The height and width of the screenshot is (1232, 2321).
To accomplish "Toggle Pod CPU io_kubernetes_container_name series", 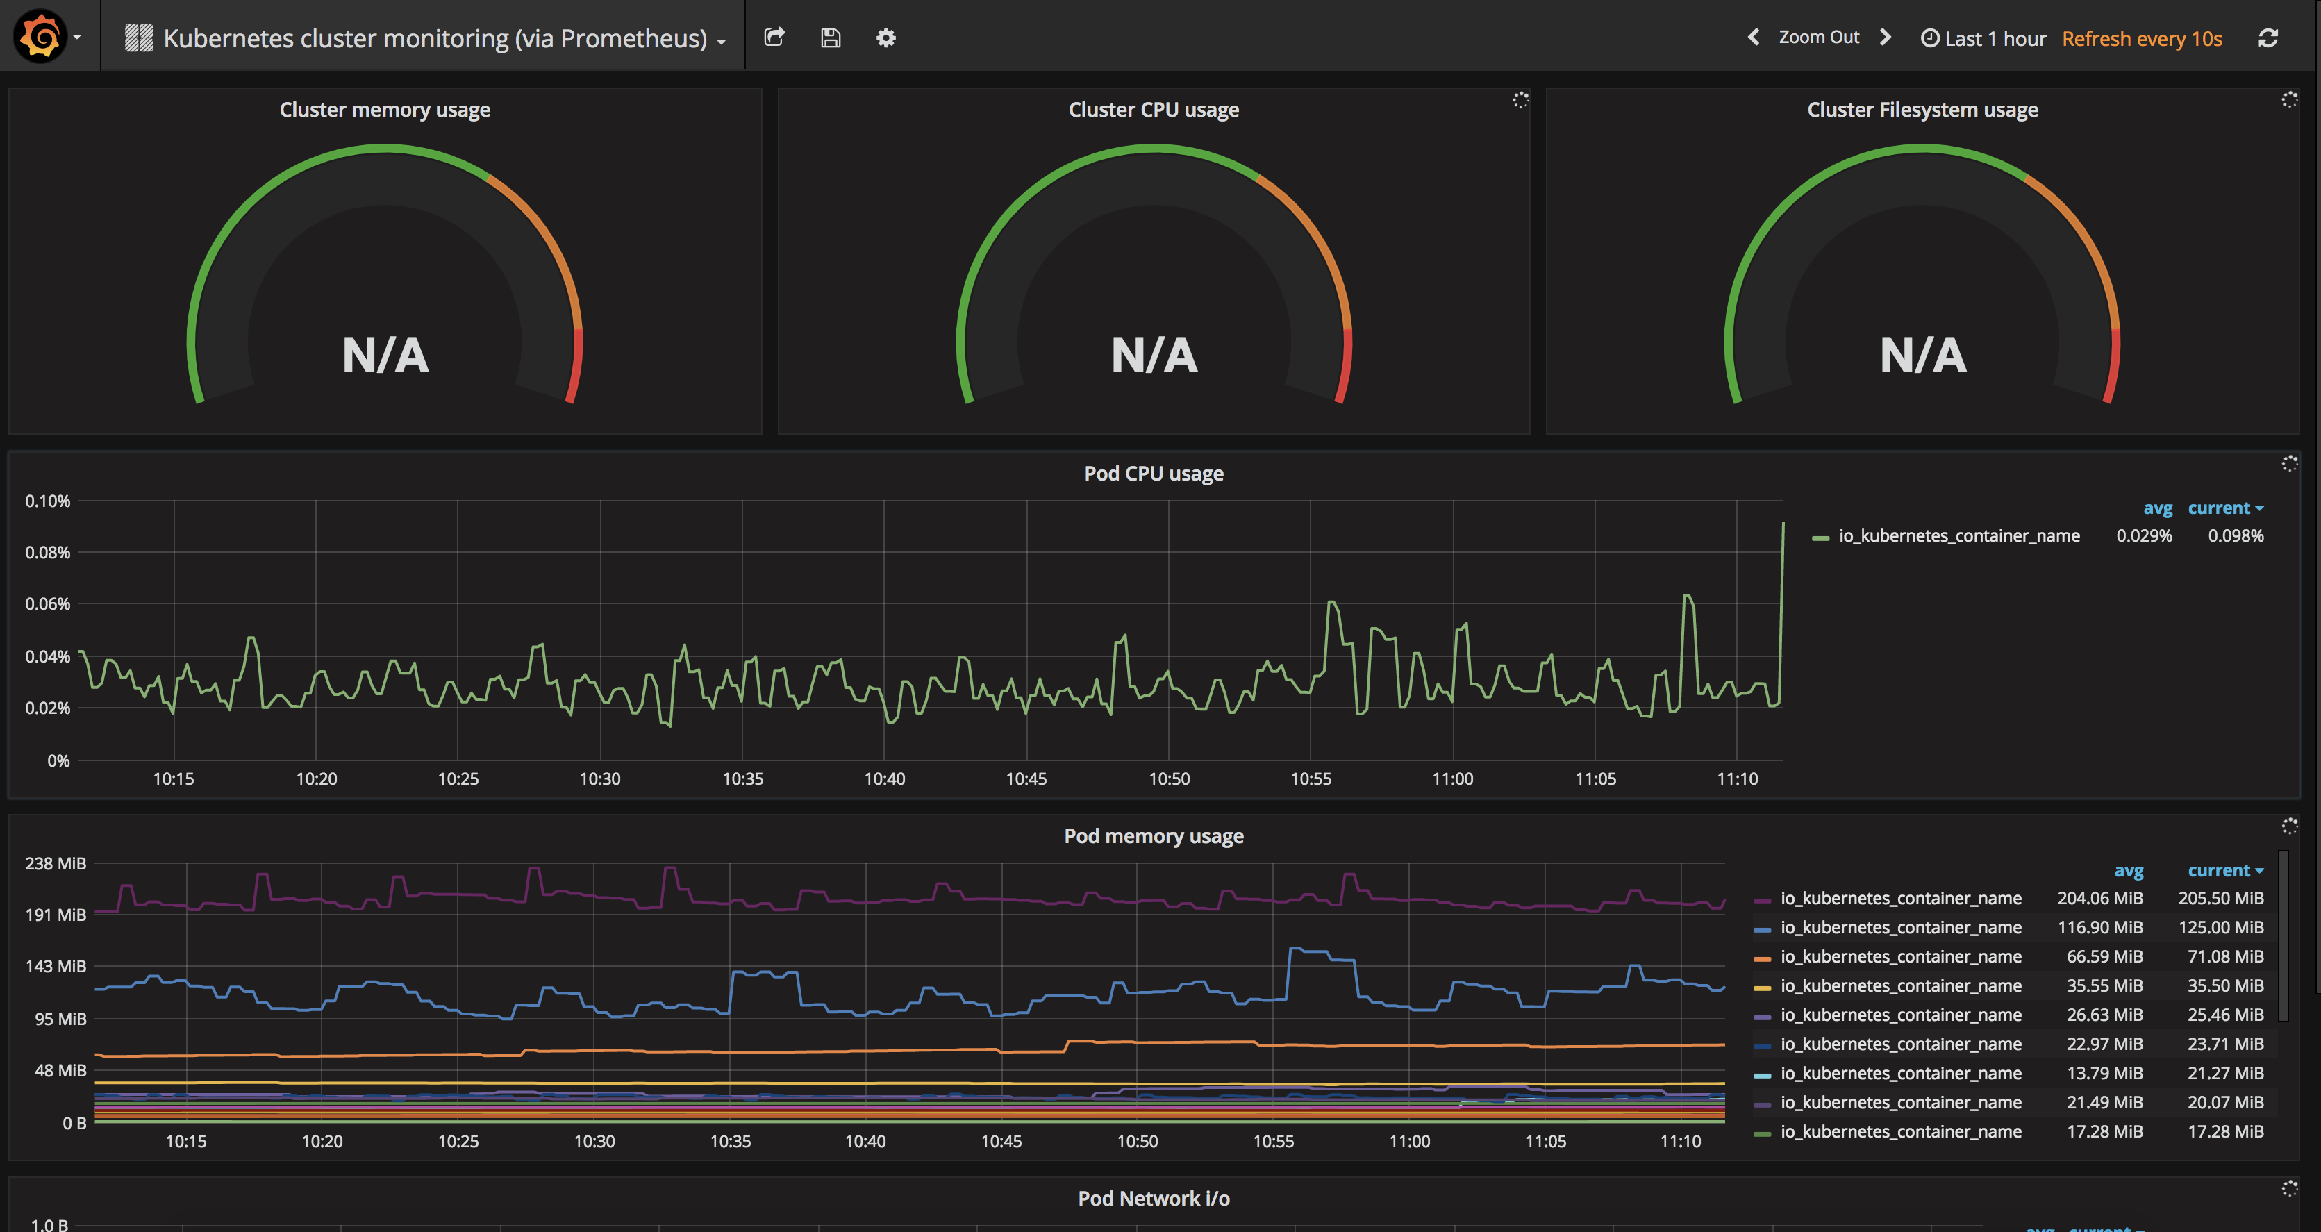I will 1958,535.
